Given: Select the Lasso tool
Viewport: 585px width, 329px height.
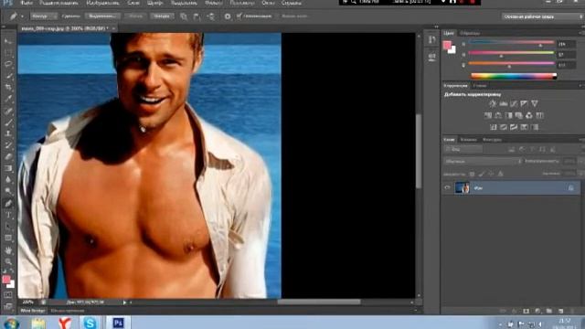Looking at the screenshot, I should tap(8, 65).
